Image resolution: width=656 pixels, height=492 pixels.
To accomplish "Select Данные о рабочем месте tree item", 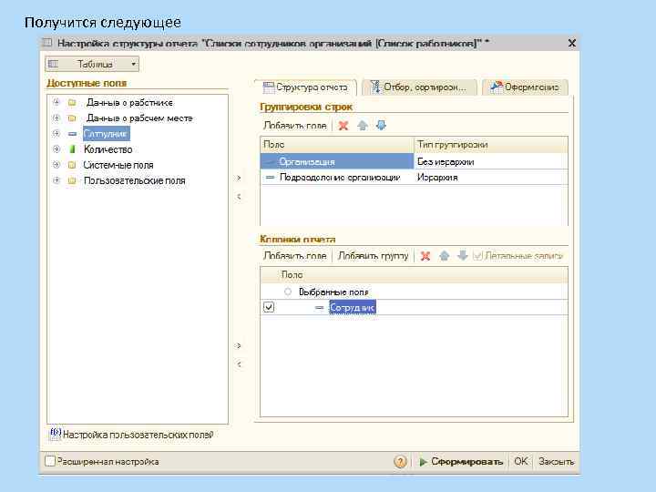I will [x=139, y=118].
